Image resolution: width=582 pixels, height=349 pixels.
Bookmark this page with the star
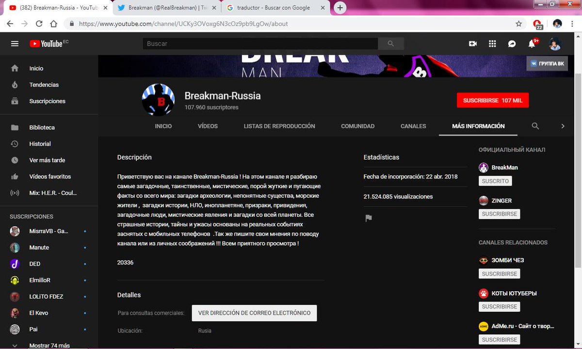pos(519,23)
